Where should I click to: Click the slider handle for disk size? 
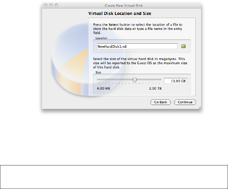pos(135,80)
